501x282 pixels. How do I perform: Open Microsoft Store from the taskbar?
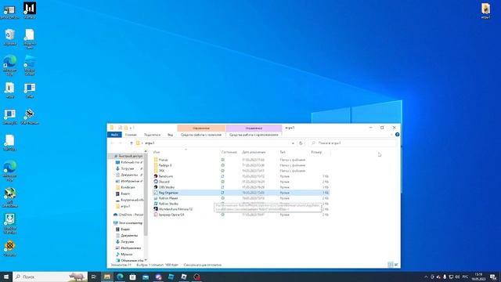click(132, 277)
